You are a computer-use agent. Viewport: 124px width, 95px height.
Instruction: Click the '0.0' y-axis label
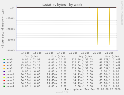12,8
